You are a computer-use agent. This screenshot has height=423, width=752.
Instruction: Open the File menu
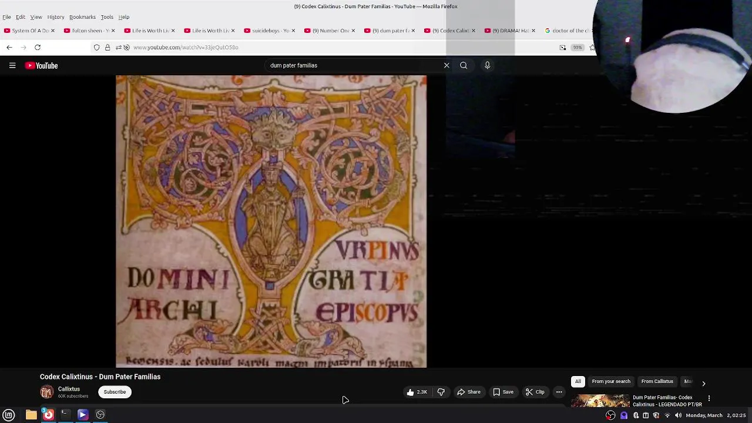point(6,17)
